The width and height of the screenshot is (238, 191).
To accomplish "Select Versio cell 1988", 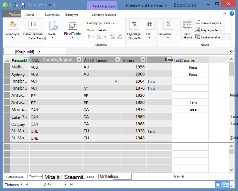I will [x=134, y=124].
